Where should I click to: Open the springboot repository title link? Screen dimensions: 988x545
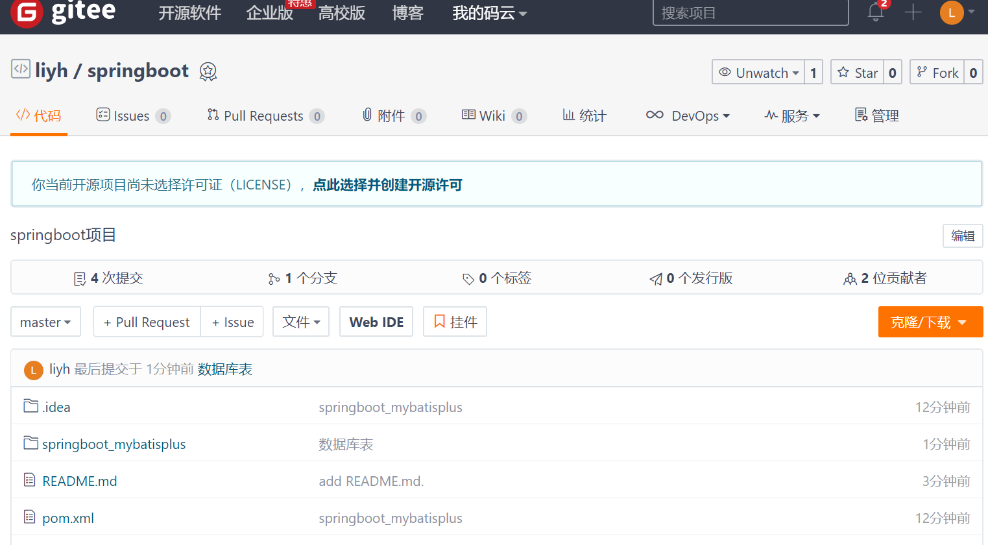[138, 71]
